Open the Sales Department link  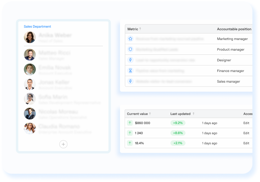(37, 27)
